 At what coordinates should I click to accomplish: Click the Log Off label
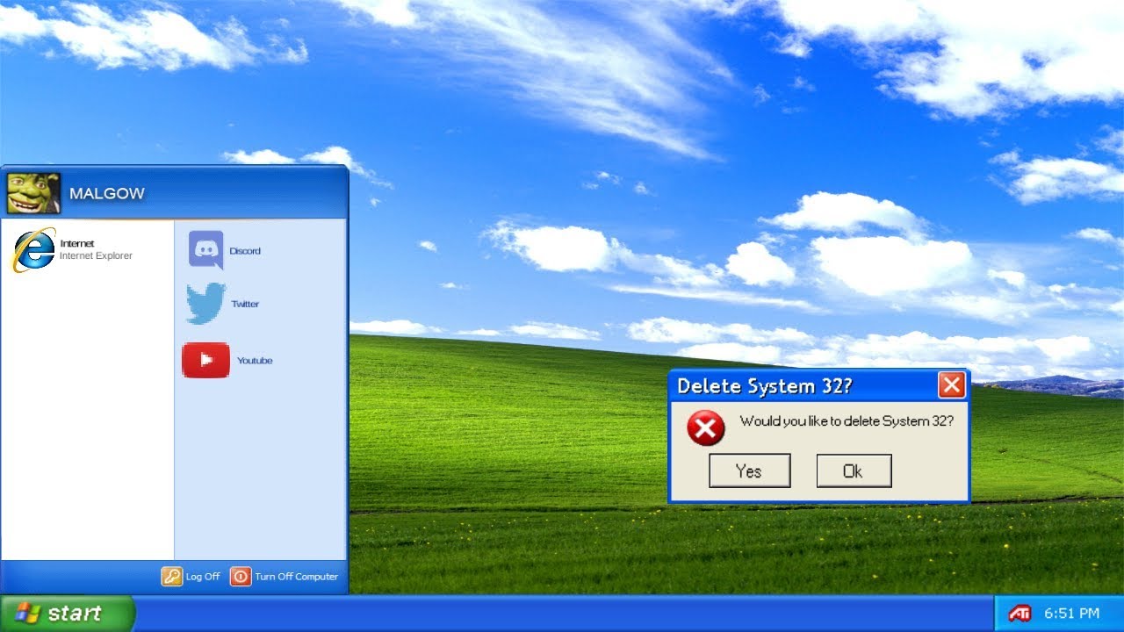pos(203,577)
